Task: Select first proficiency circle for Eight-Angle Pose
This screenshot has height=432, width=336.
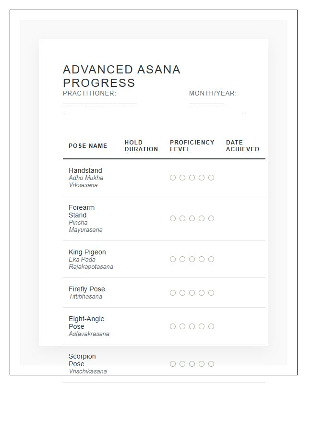Action: 173,326
